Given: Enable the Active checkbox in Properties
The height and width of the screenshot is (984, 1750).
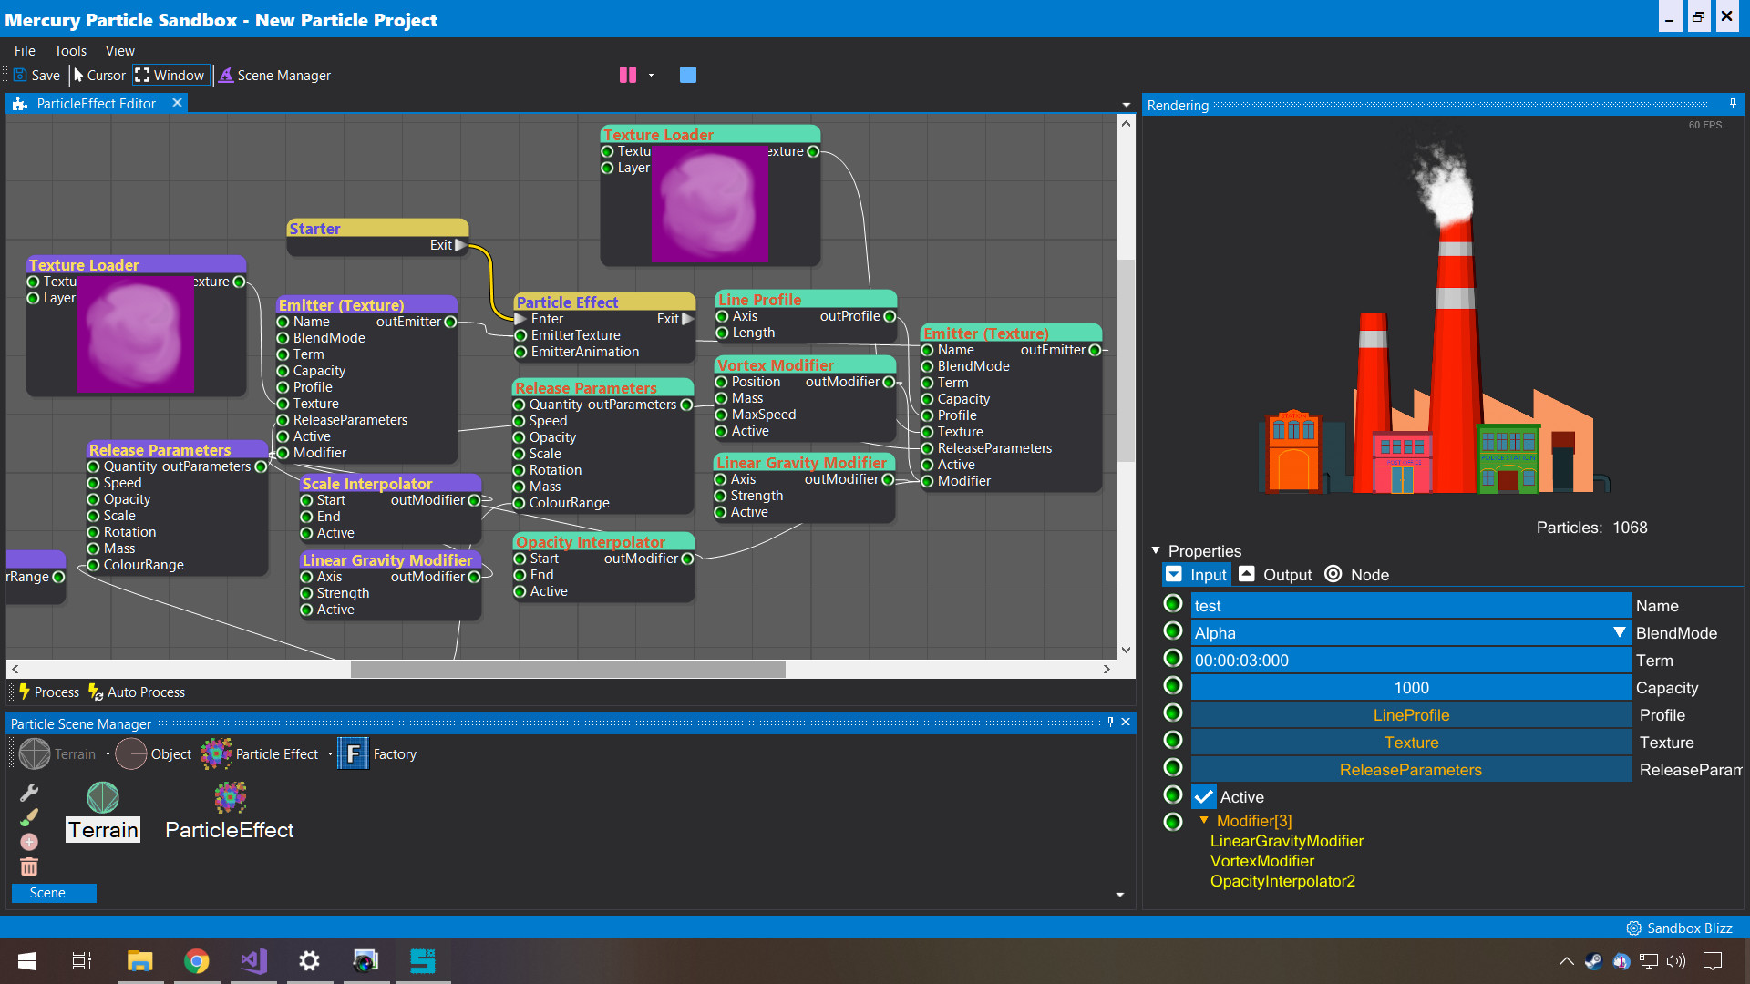Looking at the screenshot, I should [1203, 796].
